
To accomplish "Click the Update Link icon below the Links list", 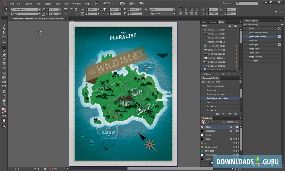I will [x=229, y=74].
